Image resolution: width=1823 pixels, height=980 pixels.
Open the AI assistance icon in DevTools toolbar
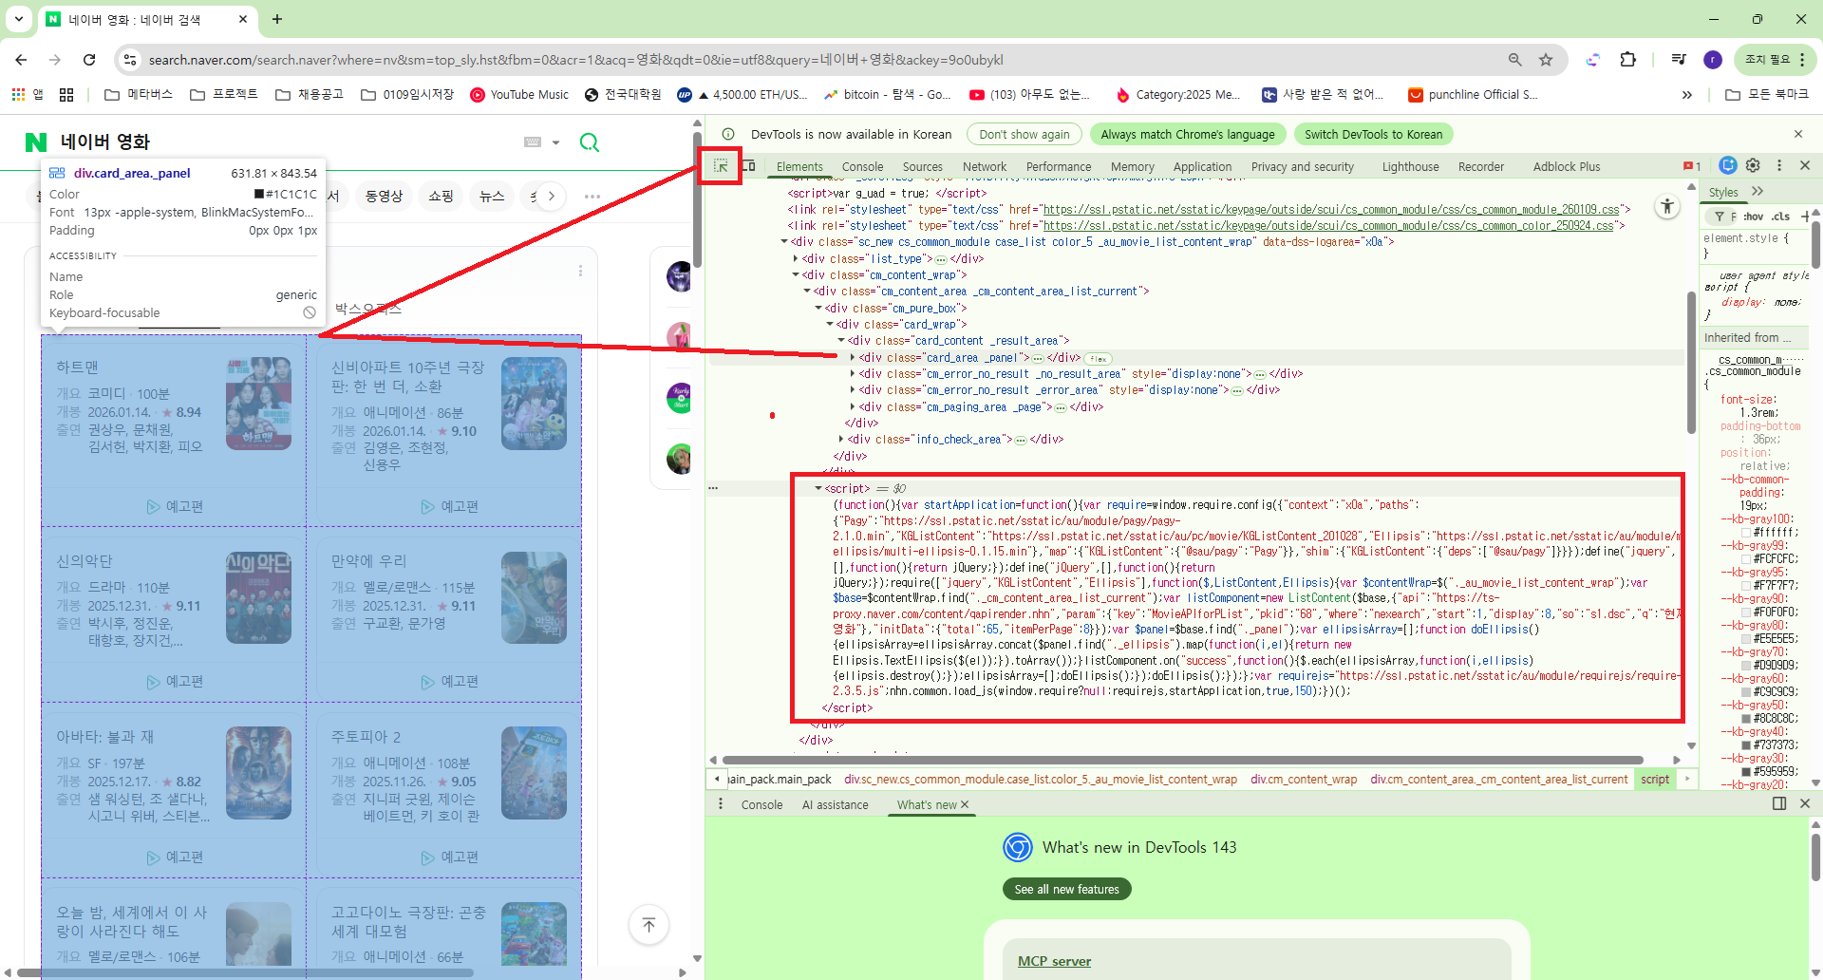point(1728,165)
